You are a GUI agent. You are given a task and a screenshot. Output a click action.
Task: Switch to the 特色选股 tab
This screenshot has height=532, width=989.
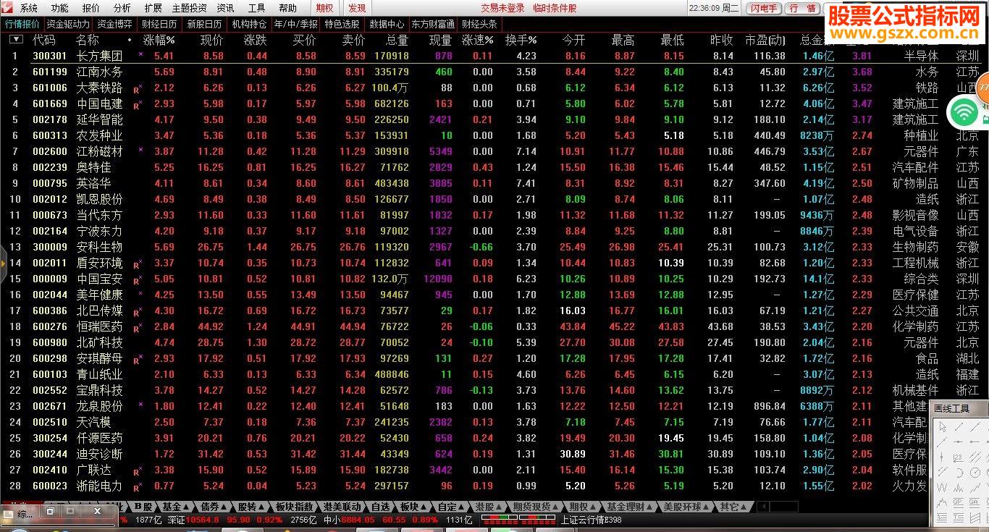pyautogui.click(x=342, y=24)
